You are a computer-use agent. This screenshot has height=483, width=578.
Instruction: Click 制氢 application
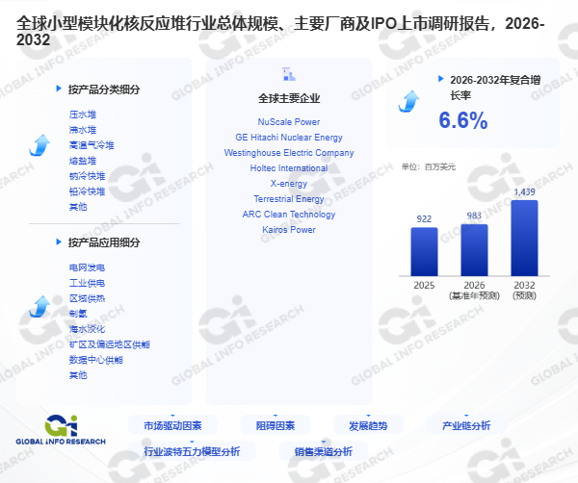(78, 314)
